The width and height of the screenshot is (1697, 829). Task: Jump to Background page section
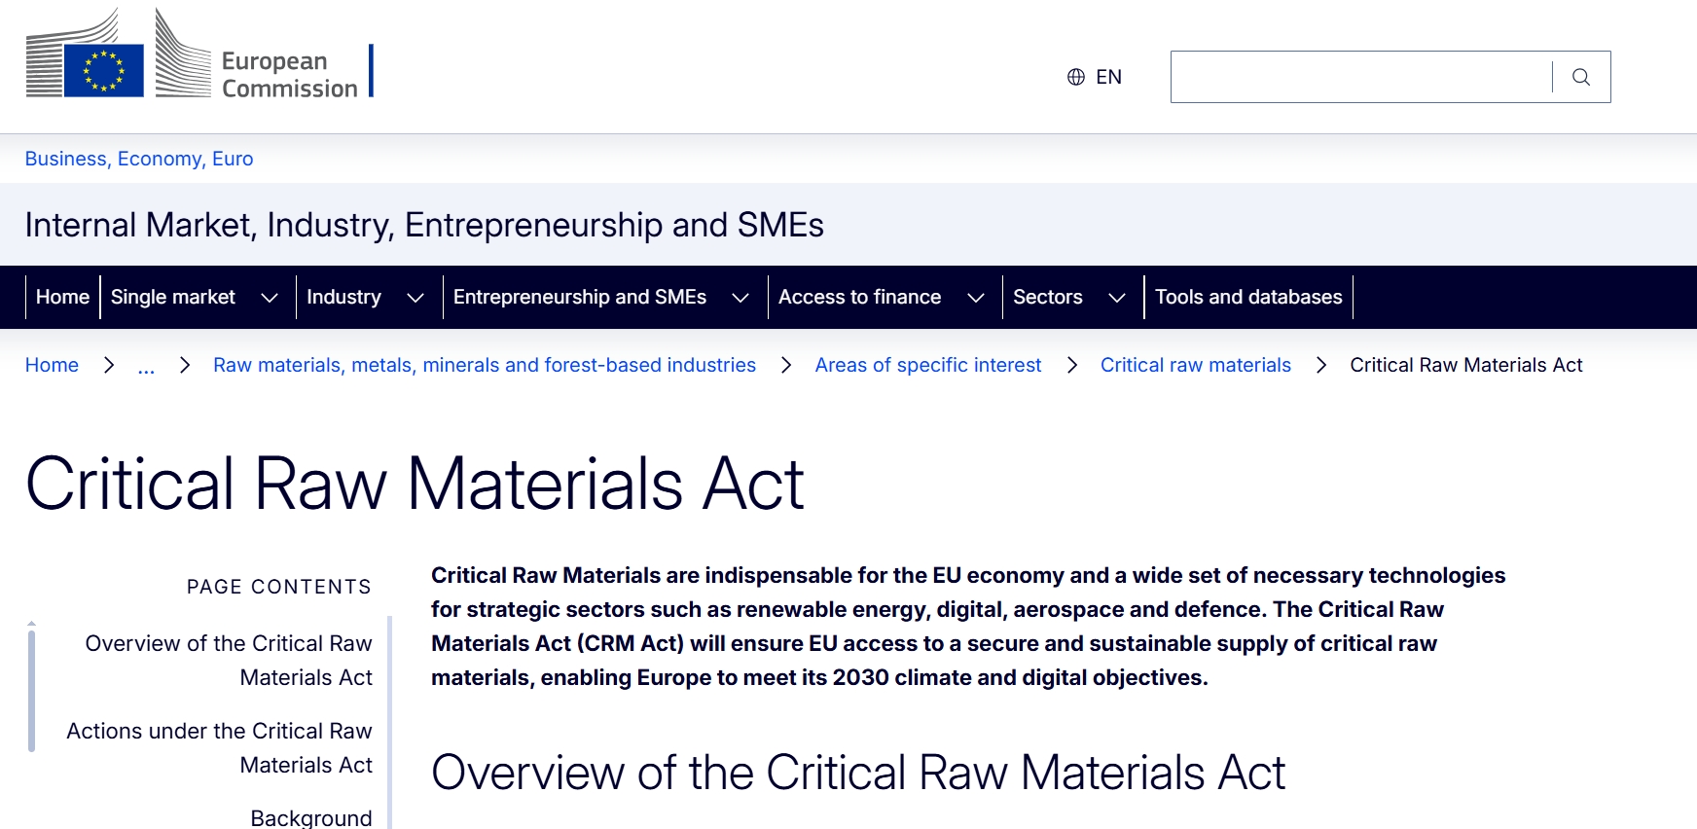311,817
